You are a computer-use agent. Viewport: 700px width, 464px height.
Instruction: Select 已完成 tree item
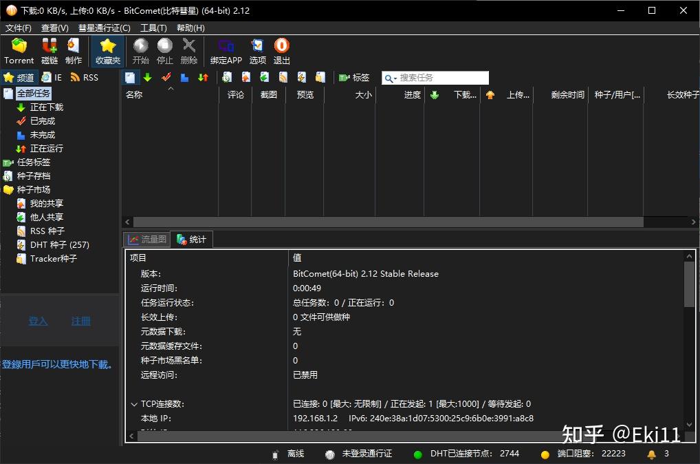pos(43,121)
